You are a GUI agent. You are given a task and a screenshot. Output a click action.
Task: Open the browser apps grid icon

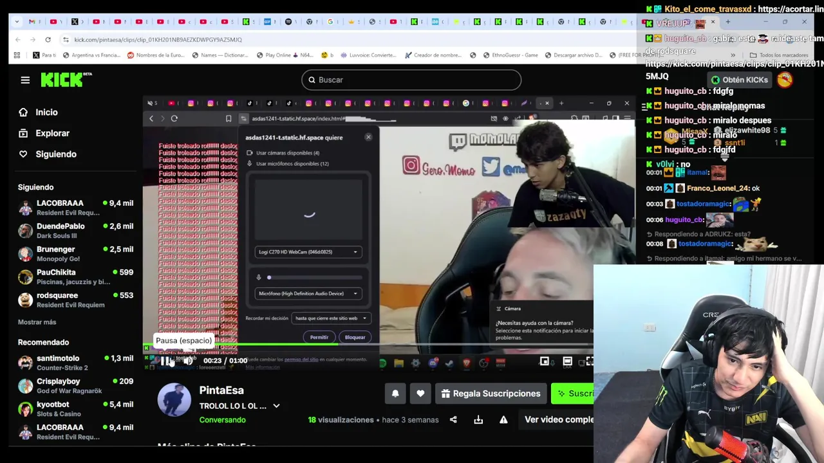pyautogui.click(x=17, y=55)
